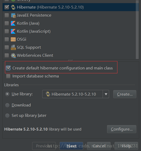Enable the SQL Support checkbox
Viewport: 141px width, 151px height.
click(x=7, y=47)
